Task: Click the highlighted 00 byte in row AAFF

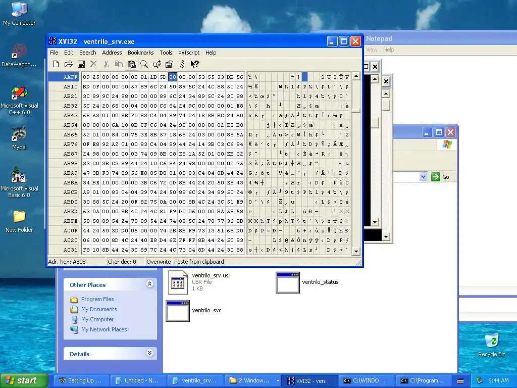Action: 173,77
